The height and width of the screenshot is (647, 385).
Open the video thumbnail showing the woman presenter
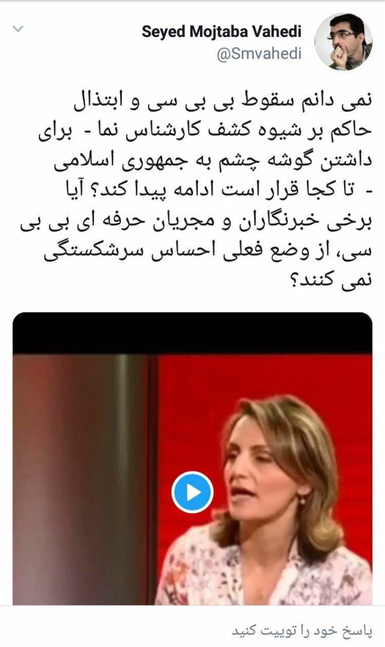click(x=192, y=458)
